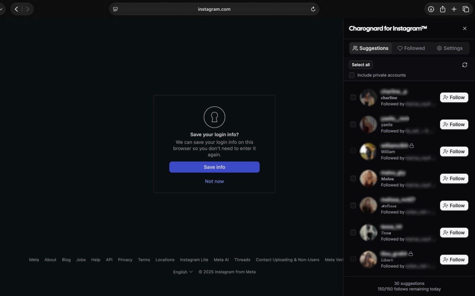The image size is (475, 296).
Task: View the Terms footer link
Action: click(144, 260)
